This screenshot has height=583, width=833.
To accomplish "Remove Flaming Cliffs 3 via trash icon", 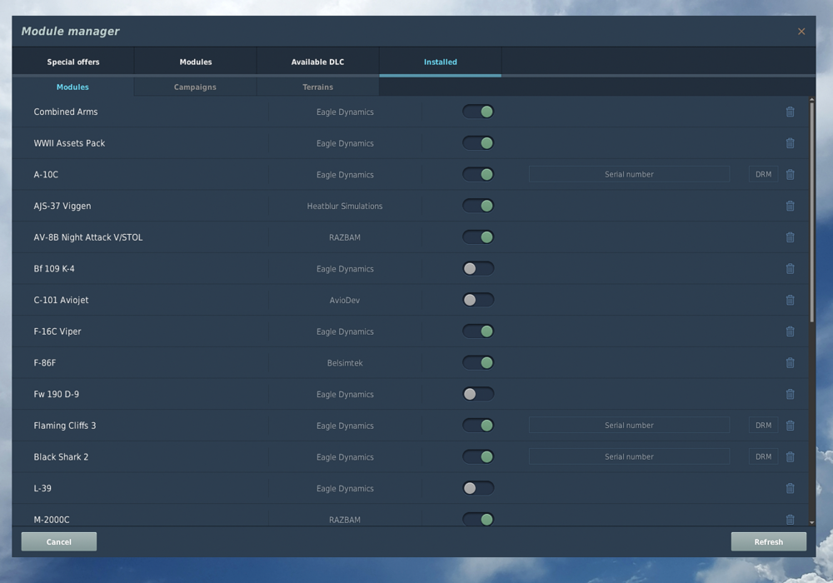I will [x=790, y=425].
